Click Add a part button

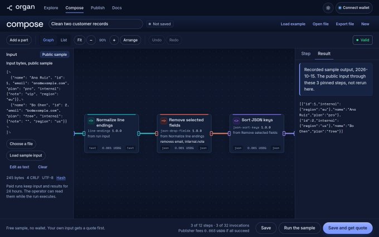point(19,40)
